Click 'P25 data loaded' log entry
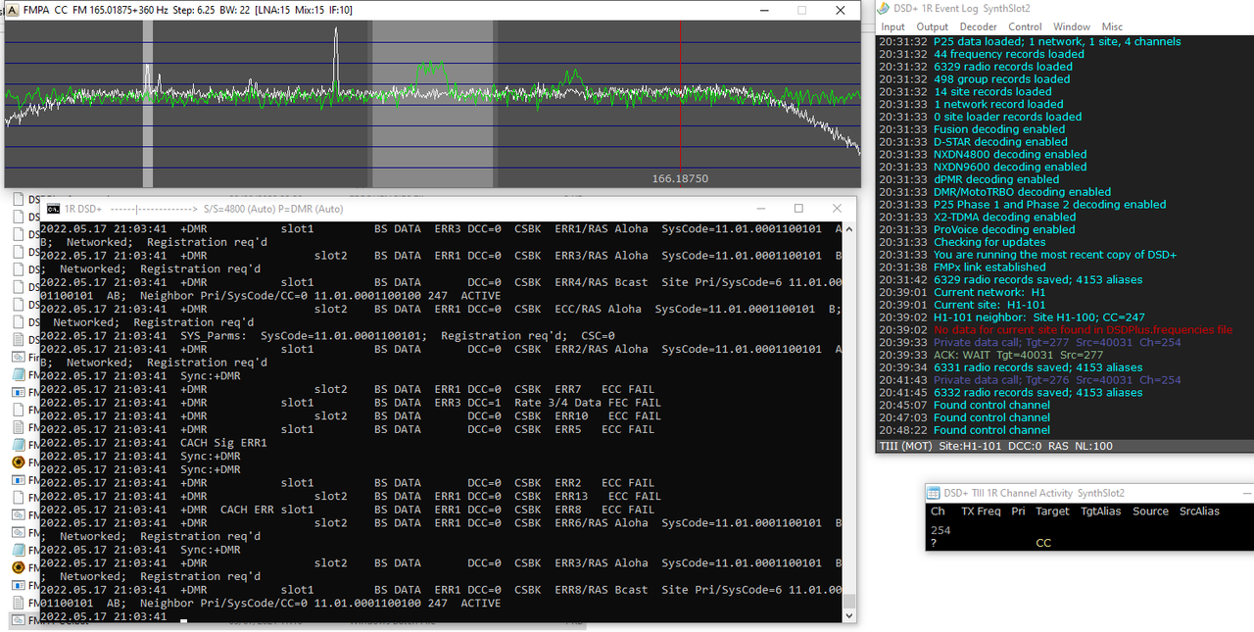Screen dimensions: 1254x632 coord(1057,42)
